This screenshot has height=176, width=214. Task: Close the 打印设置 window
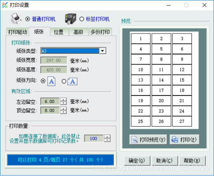click(204, 5)
